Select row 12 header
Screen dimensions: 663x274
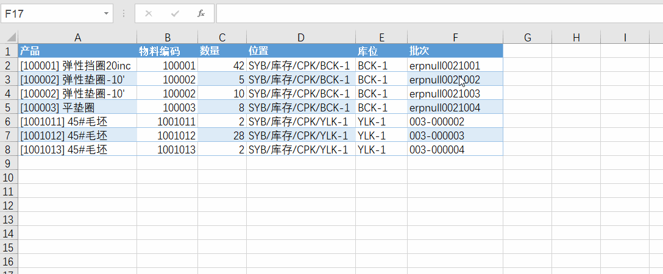point(9,205)
